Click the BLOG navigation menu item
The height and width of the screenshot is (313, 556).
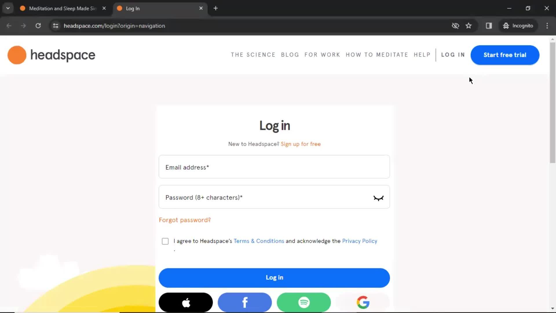click(290, 55)
